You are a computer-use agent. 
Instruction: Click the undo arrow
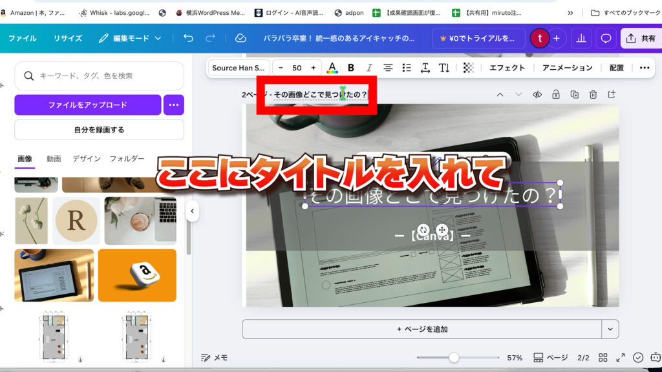tap(188, 38)
